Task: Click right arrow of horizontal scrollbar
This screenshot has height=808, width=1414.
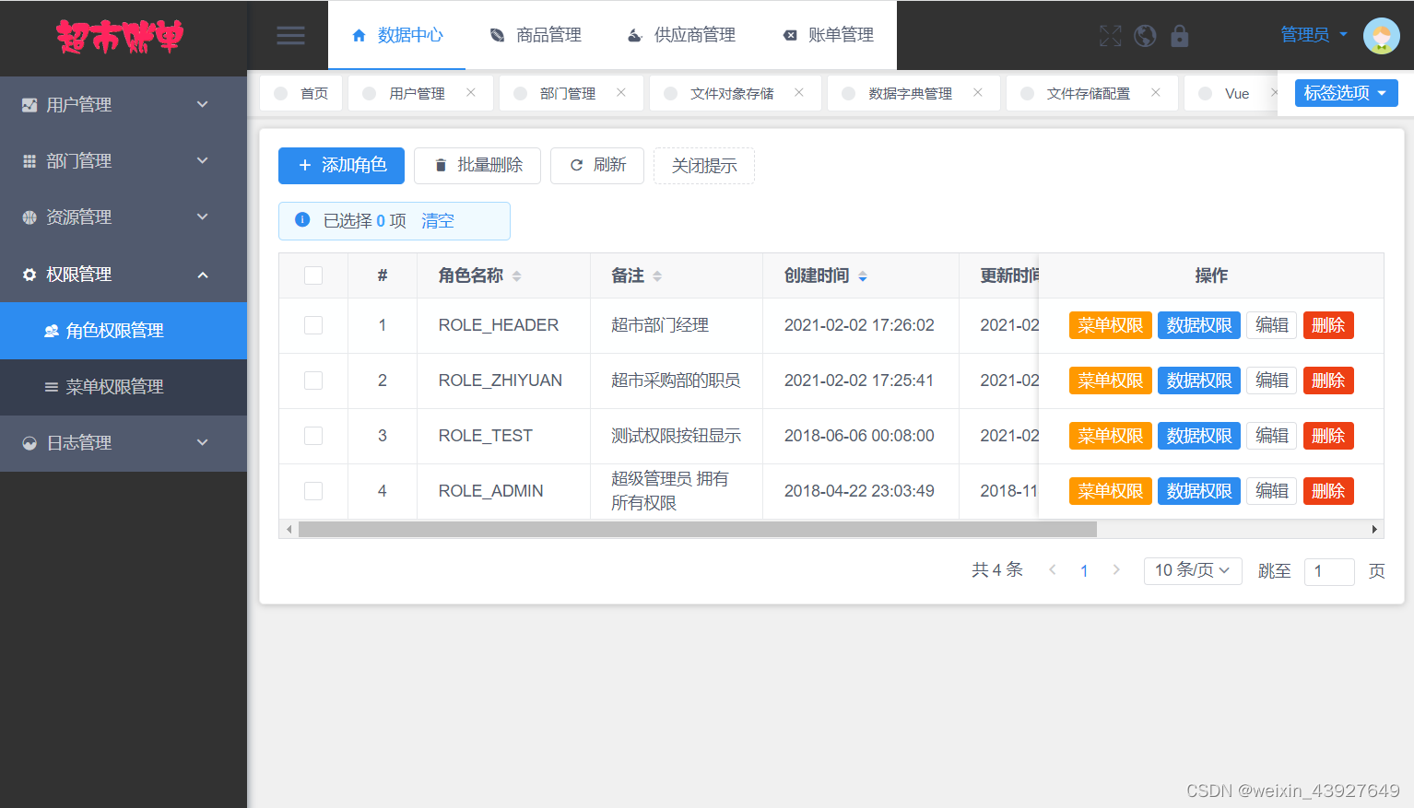Action: 1374,529
